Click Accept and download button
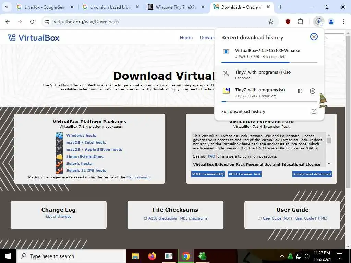The width and height of the screenshot is (351, 263). tap(312, 174)
